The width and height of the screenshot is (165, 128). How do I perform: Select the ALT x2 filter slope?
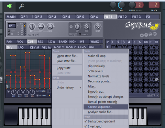[24, 32]
